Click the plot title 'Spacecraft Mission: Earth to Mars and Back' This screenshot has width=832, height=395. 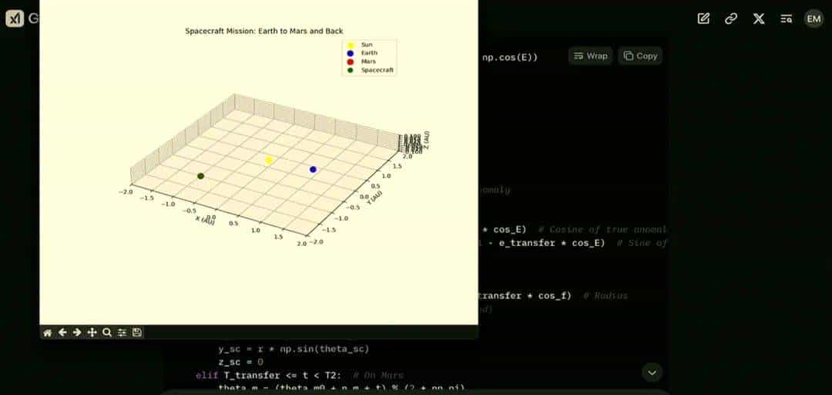click(x=264, y=32)
